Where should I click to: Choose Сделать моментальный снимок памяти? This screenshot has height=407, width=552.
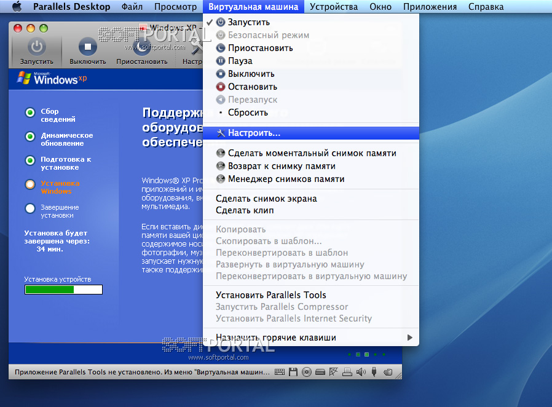[311, 153]
